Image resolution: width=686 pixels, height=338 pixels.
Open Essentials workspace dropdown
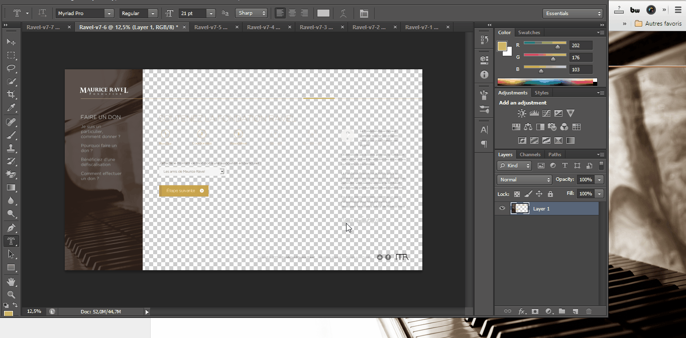tap(573, 14)
